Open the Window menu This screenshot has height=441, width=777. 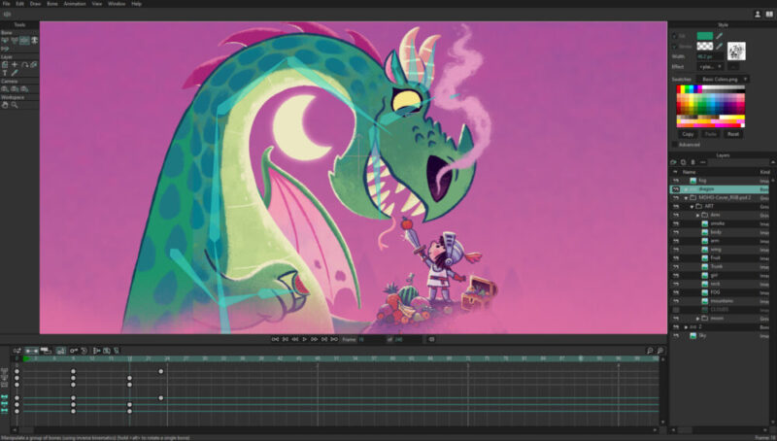[117, 4]
